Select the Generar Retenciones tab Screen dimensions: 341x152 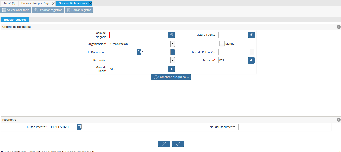[x=73, y=3]
